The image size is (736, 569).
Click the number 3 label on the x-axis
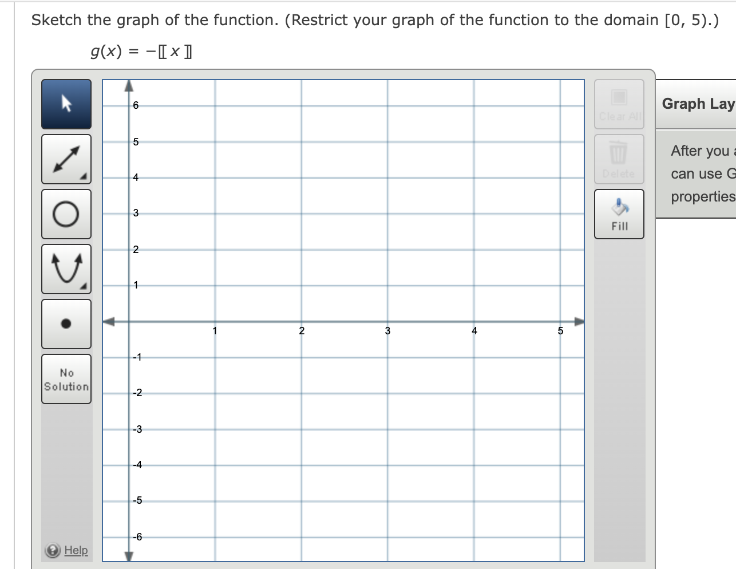click(388, 331)
